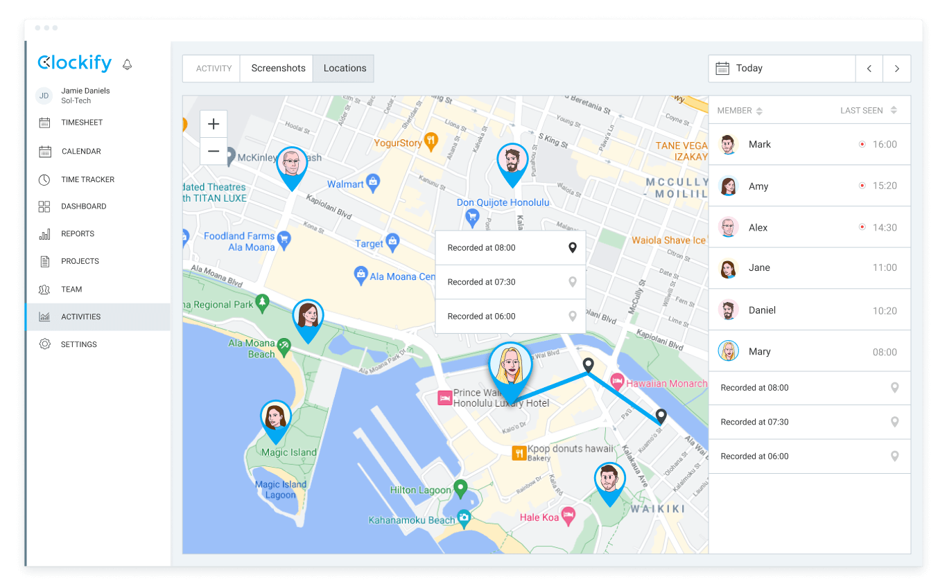Open the Dashboard grid icon
The width and height of the screenshot is (947, 586).
(44, 206)
